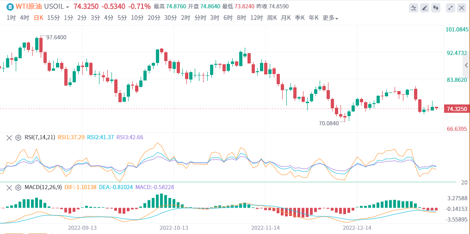Collapse the right side panel arrow
The image size is (470, 234).
tap(466, 65)
